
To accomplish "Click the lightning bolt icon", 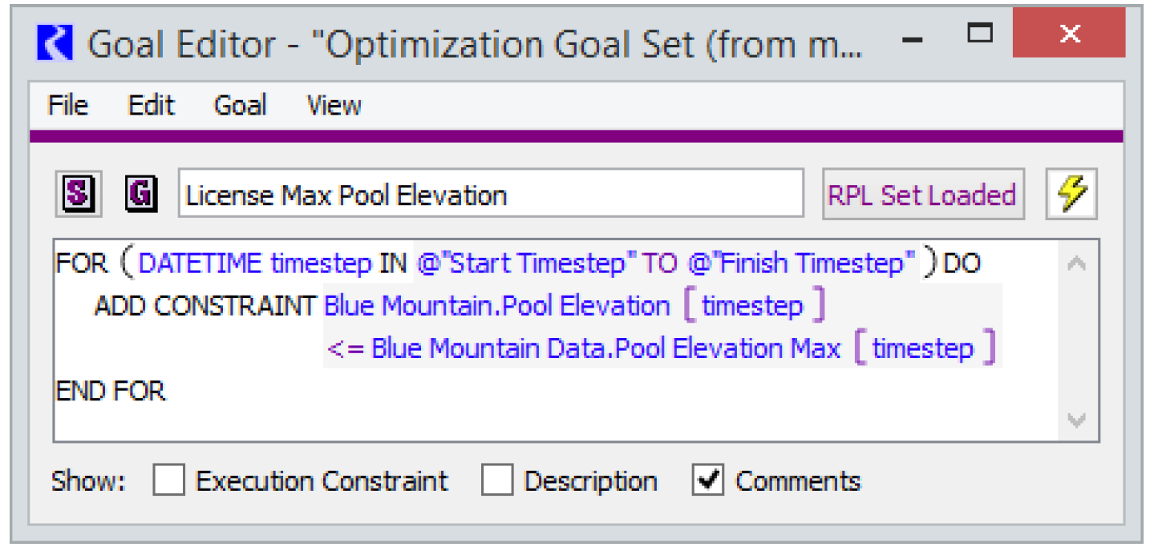I will [x=1071, y=194].
